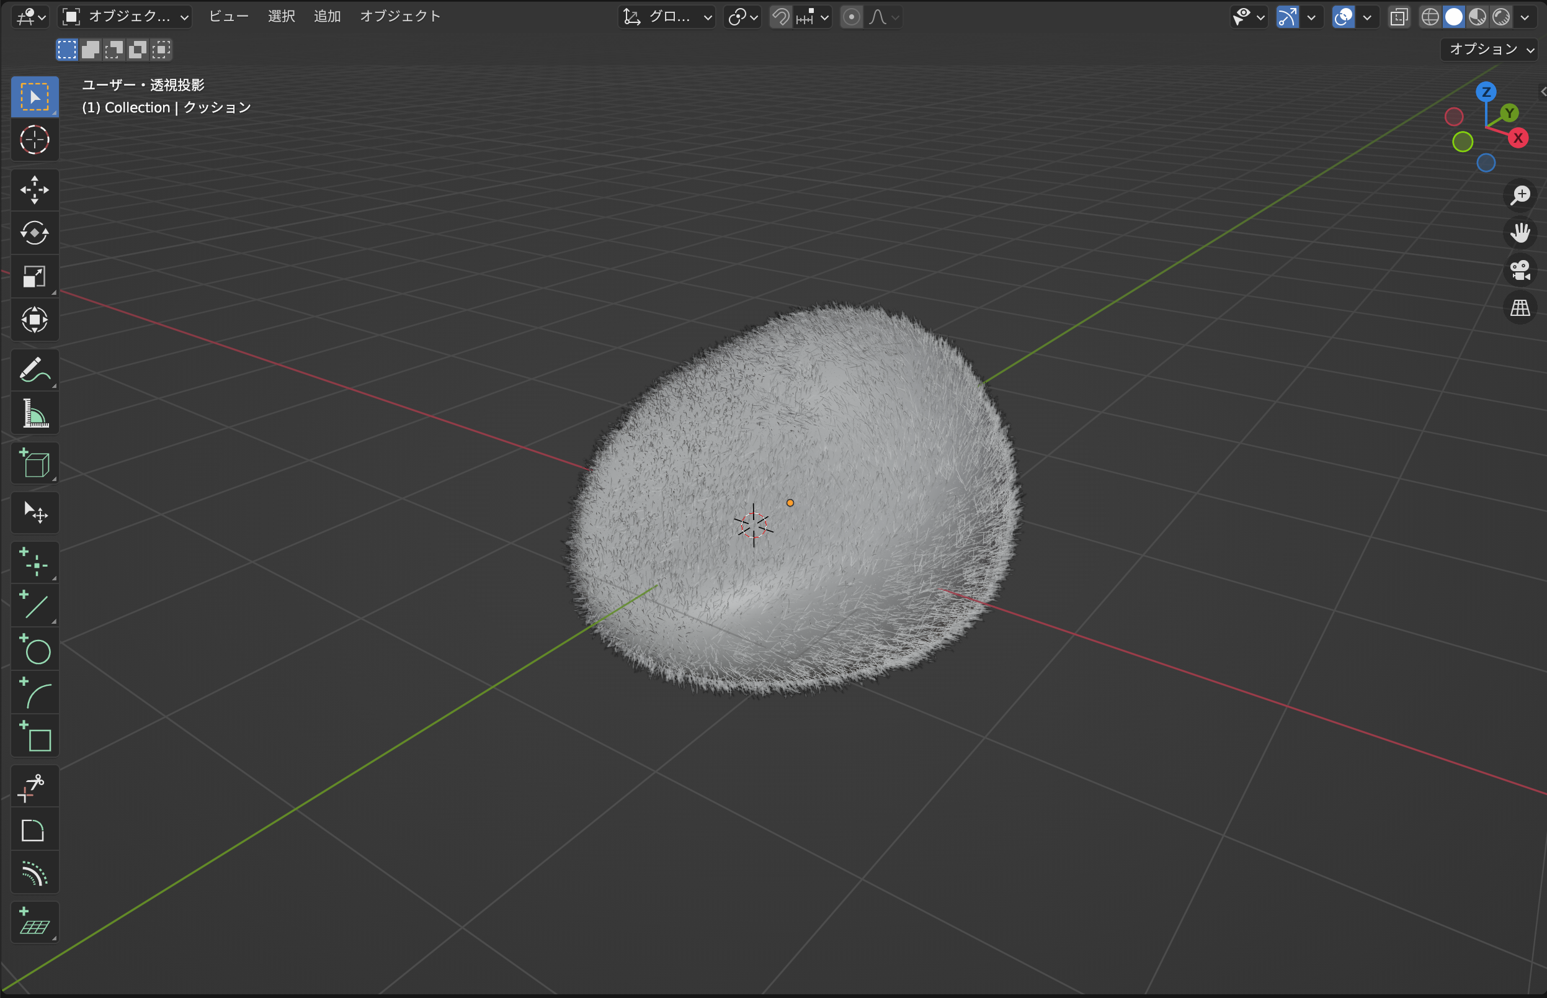This screenshot has height=998, width=1547.
Task: Click the negative Y axis gizmo circle
Action: pos(1462,142)
